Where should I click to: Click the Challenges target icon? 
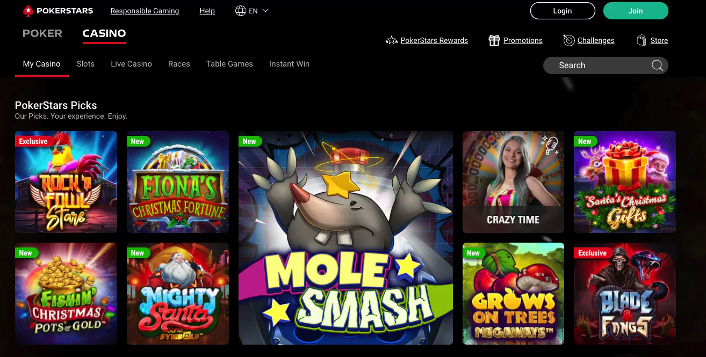569,40
